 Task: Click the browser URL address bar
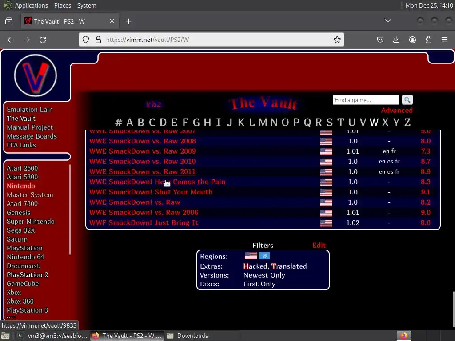point(211,40)
